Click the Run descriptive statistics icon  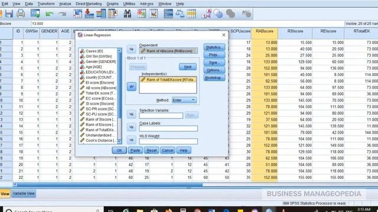click(x=113, y=14)
